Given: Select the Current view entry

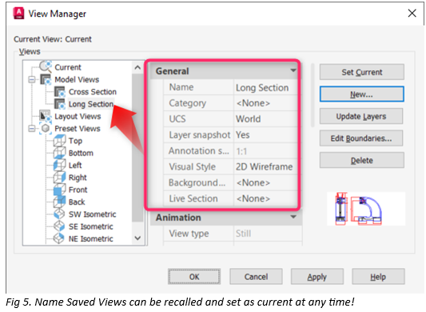Looking at the screenshot, I should (68, 67).
